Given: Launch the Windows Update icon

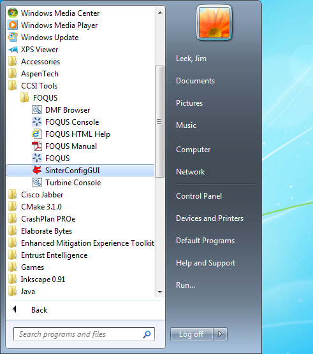Looking at the screenshot, I should tap(13, 38).
